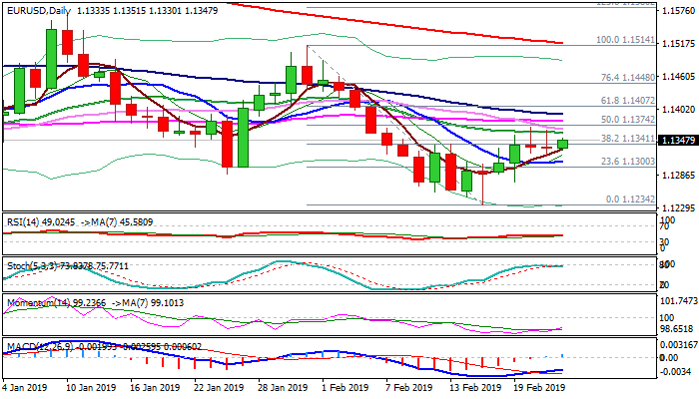
Task: Select the 19 Feb 2019 date label
Action: coord(537,390)
